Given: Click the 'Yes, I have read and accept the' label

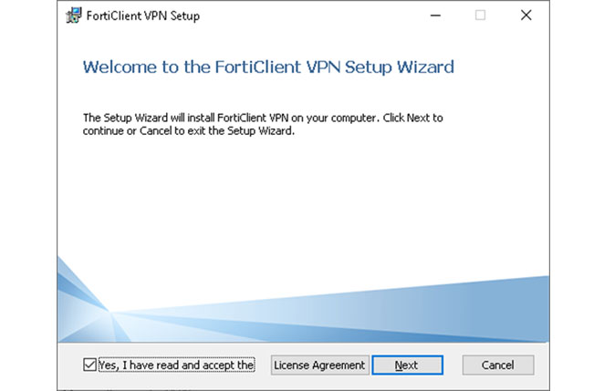Looking at the screenshot, I should coord(175,365).
